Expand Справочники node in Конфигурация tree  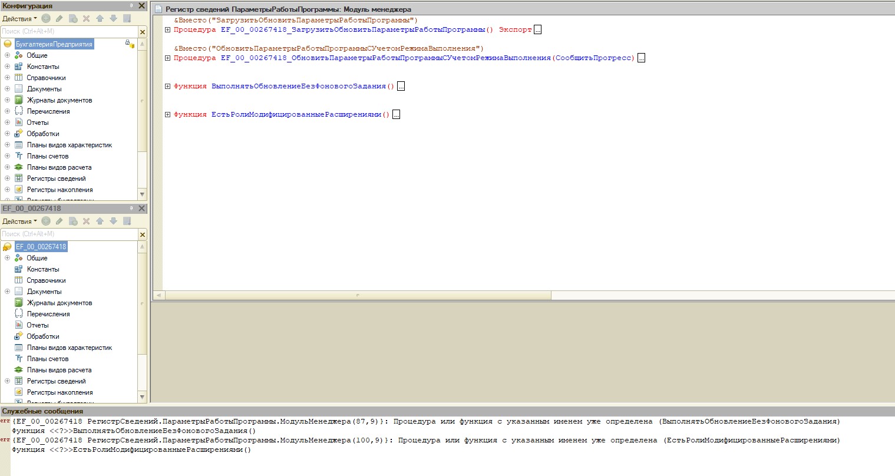pyautogui.click(x=7, y=78)
